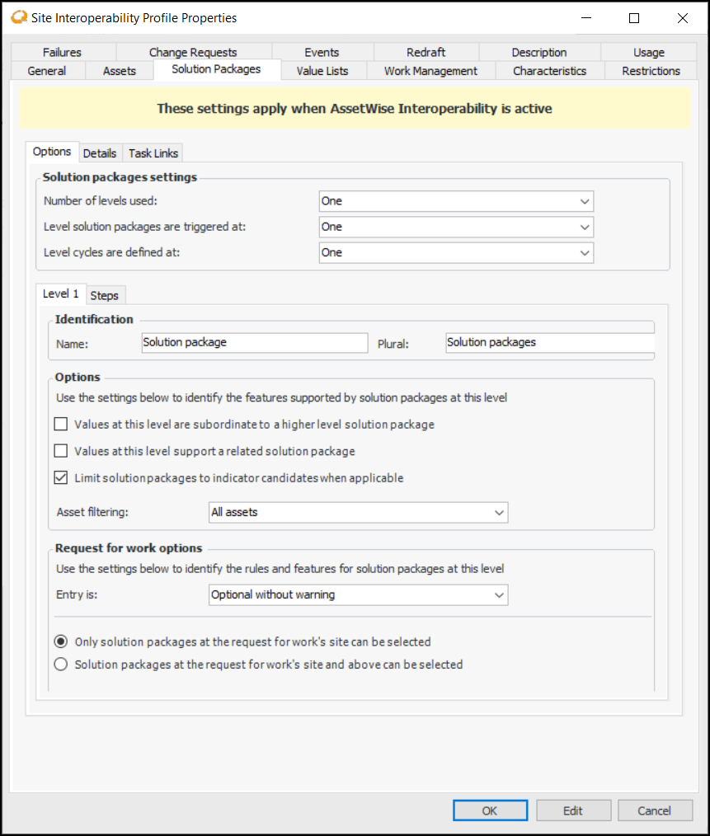The height and width of the screenshot is (836, 710).
Task: Open the Assets tab
Action: (120, 71)
